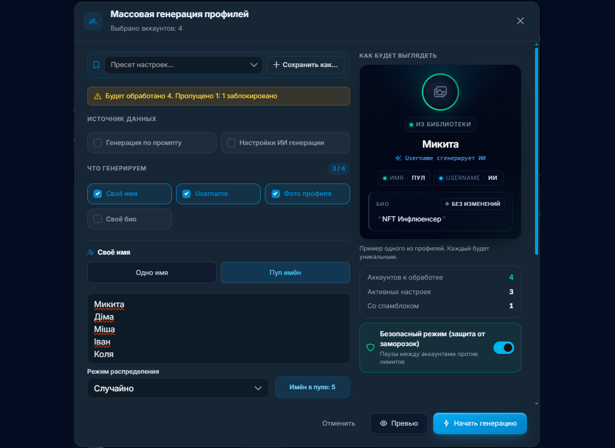
Task: Click the name Микита in the pool list
Action: [109, 305]
